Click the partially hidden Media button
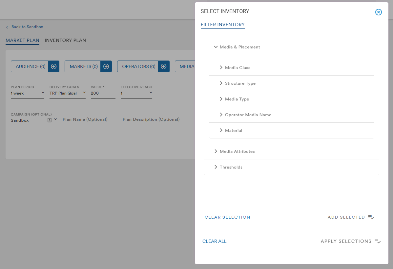The height and width of the screenshot is (269, 393). 185,66
